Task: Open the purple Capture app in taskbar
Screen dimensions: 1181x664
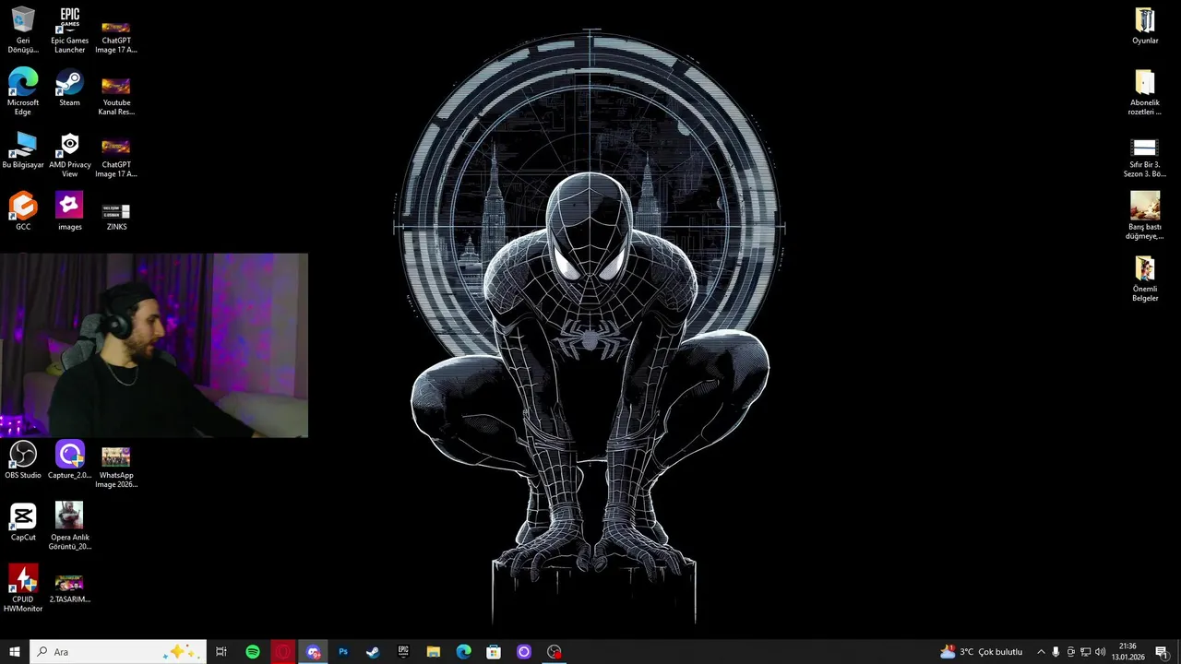Action: pyautogui.click(x=524, y=652)
